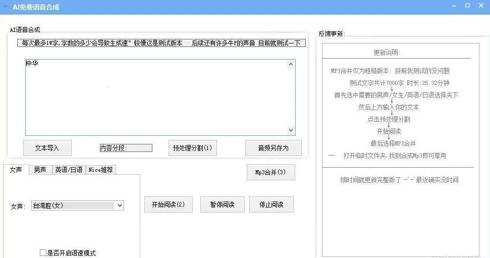Screen dimensions: 490x258
Task: Click the Mp3合并(3) button
Action: (270, 172)
